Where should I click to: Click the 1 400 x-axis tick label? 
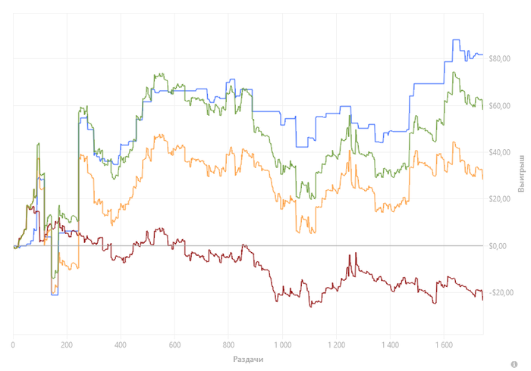[x=389, y=345]
